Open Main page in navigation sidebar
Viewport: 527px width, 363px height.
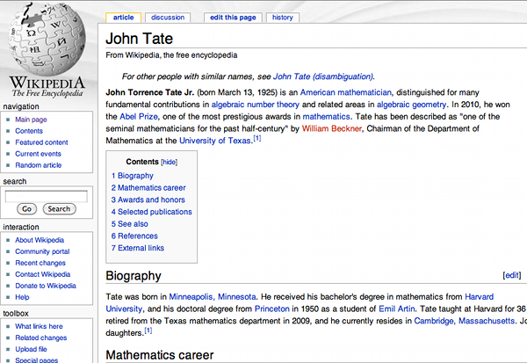coord(32,120)
